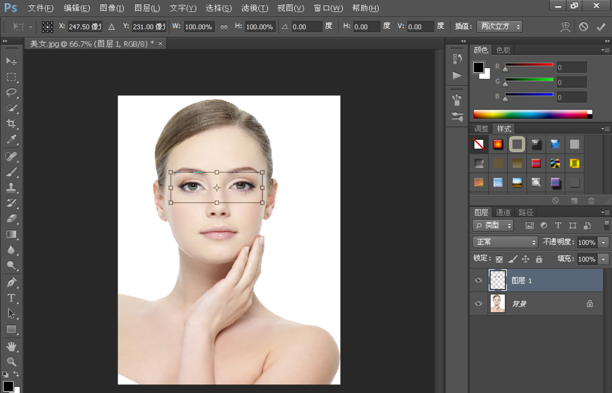The image size is (612, 393).
Task: Open the Create new layer icon
Action: click(x=573, y=200)
